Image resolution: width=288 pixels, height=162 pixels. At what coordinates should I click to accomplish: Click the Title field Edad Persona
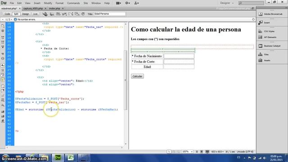point(110,14)
